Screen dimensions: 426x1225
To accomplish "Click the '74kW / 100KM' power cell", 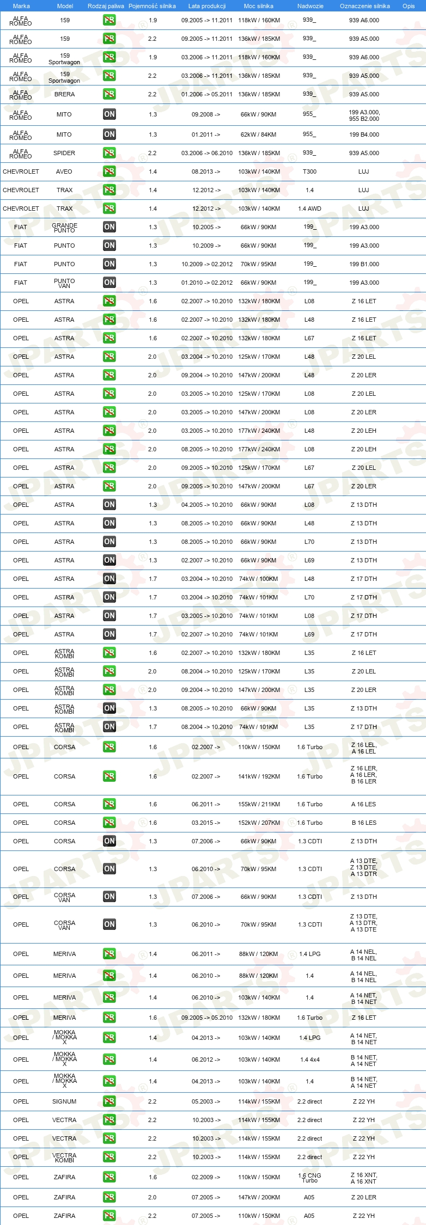I will (x=258, y=579).
